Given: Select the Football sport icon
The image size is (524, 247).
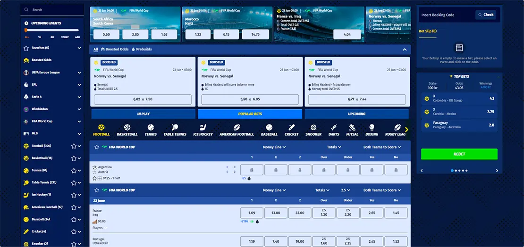Looking at the screenshot, I should (x=101, y=127).
